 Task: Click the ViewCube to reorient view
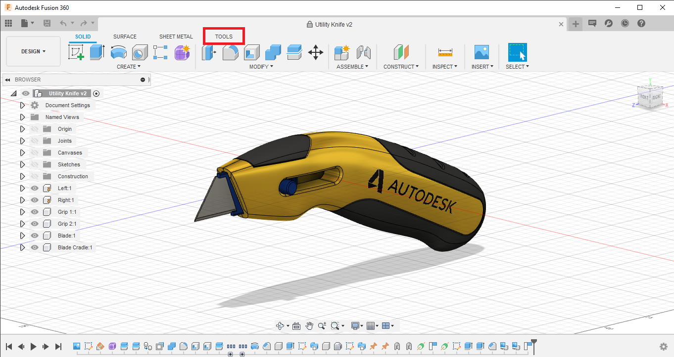650,96
